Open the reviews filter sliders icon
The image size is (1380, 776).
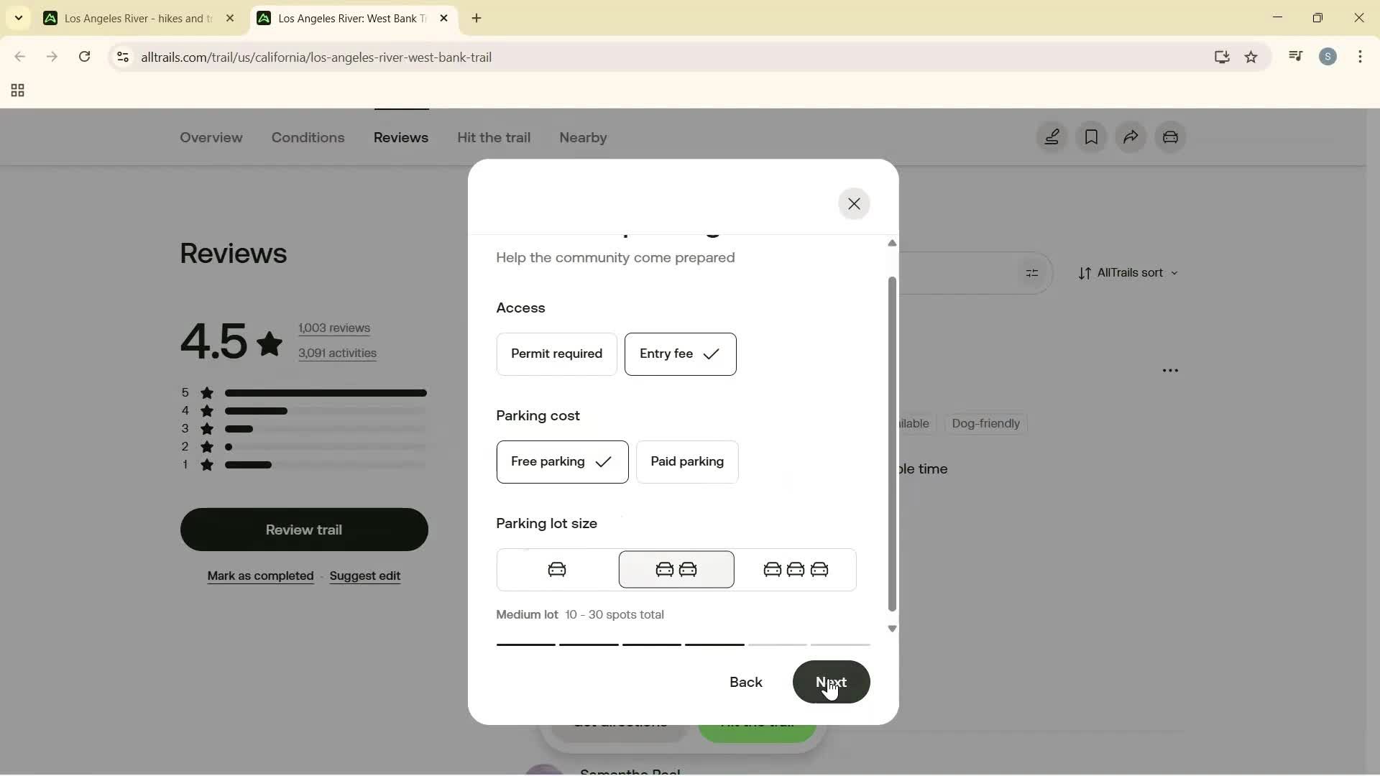(1033, 273)
